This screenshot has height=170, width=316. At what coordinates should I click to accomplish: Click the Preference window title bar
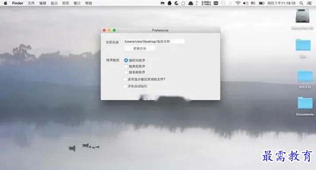tap(160, 30)
